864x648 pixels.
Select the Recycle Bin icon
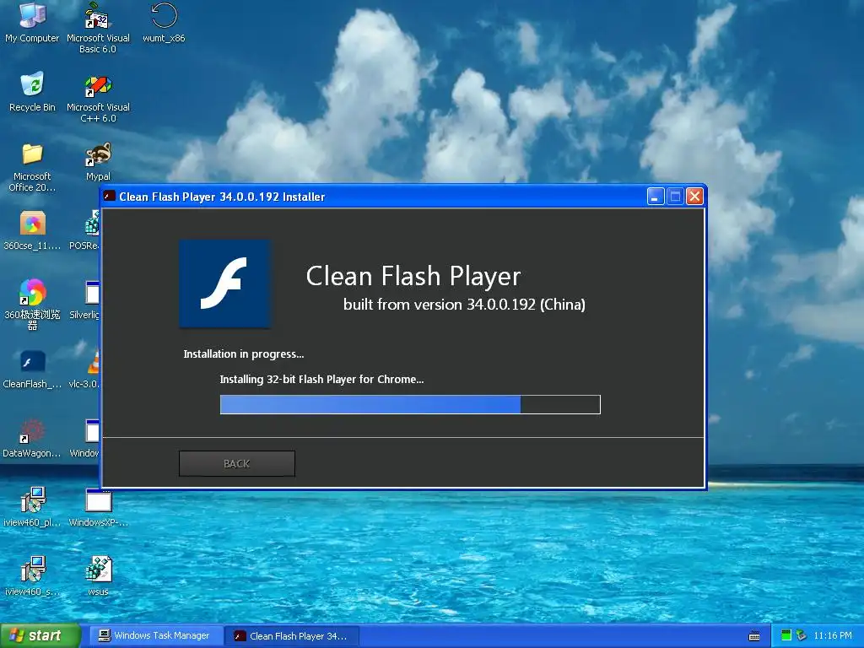(x=32, y=91)
